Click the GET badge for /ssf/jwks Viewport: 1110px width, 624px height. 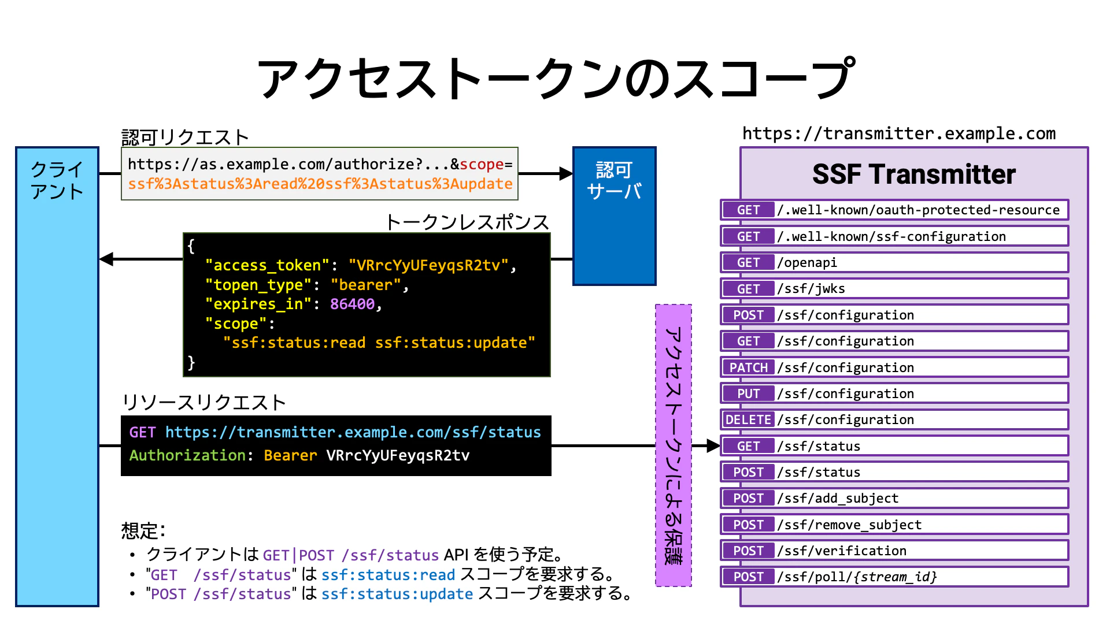[748, 289]
